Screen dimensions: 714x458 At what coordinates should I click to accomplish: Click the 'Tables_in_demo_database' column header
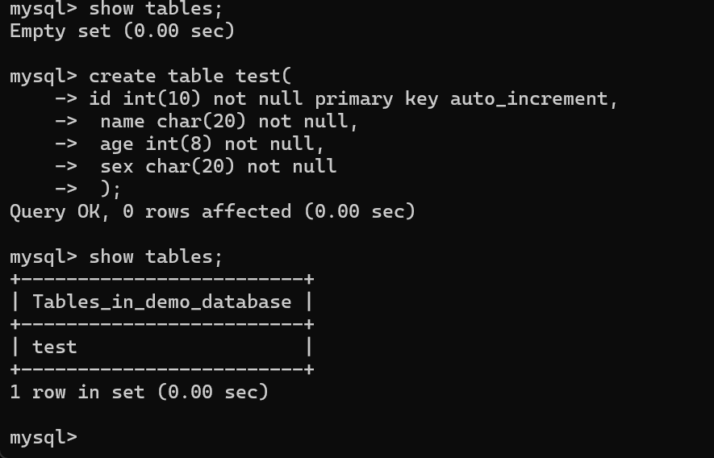(161, 302)
